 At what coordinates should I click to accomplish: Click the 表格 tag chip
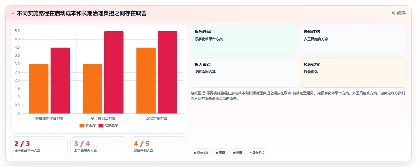point(220,152)
